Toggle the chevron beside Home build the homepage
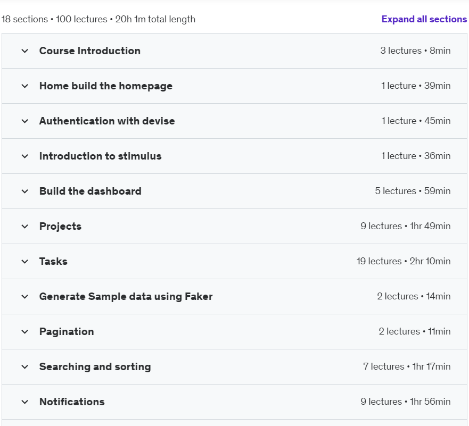 tap(25, 86)
